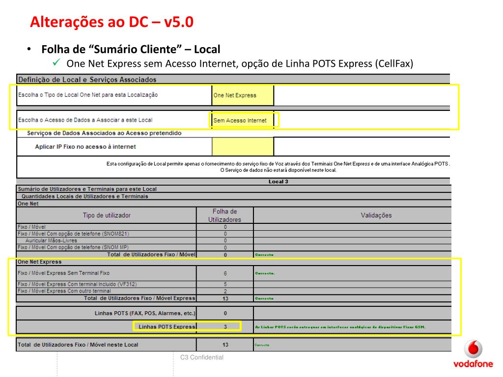The height and width of the screenshot is (377, 503).
Task: Click the Vodafone logo
Action: click(x=473, y=354)
